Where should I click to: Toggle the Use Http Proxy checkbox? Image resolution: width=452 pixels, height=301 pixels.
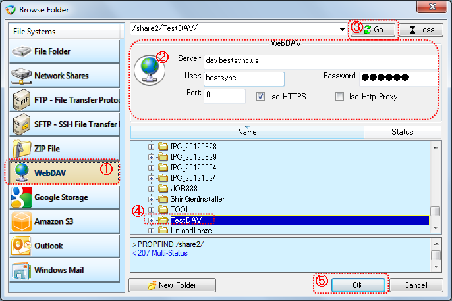click(339, 97)
